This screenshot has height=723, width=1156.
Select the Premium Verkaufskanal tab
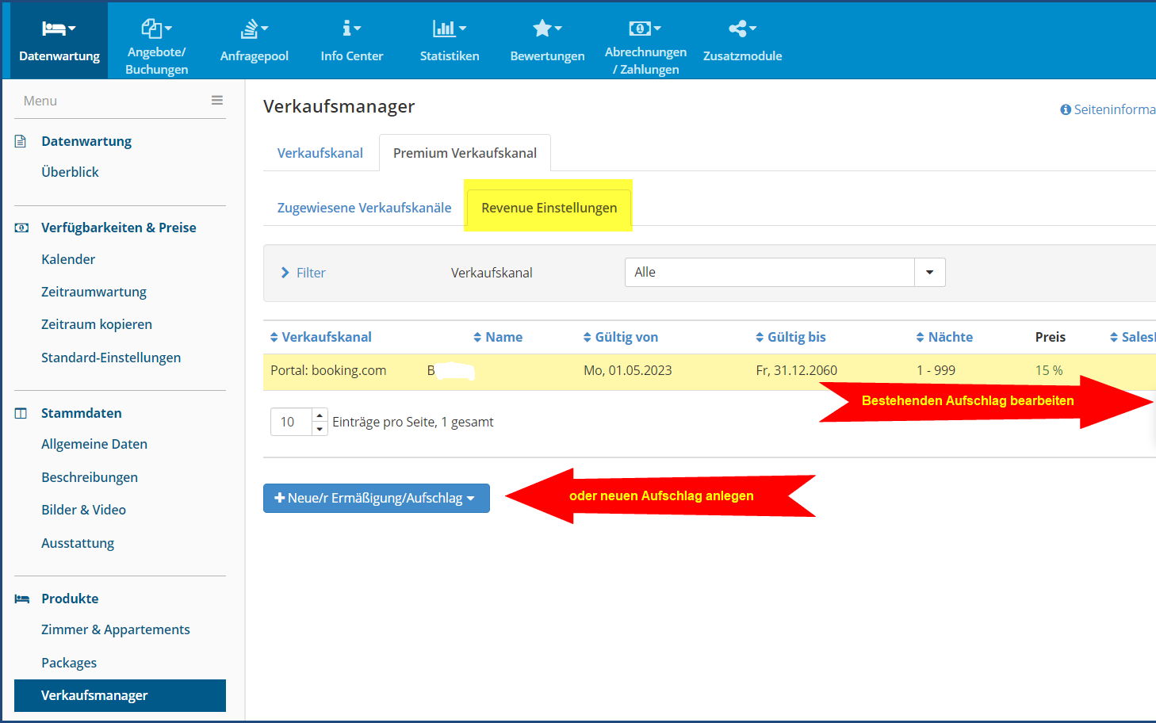click(x=465, y=153)
